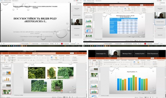Open Вставлення tab in photo-slide PowerPoint window
Screen dimensions: 166x98
pos(13,55)
